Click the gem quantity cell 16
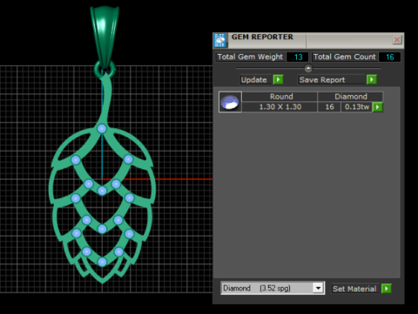 [x=329, y=106]
